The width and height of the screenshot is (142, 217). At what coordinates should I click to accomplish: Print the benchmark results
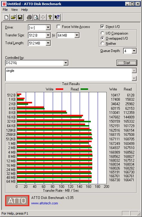29,17
